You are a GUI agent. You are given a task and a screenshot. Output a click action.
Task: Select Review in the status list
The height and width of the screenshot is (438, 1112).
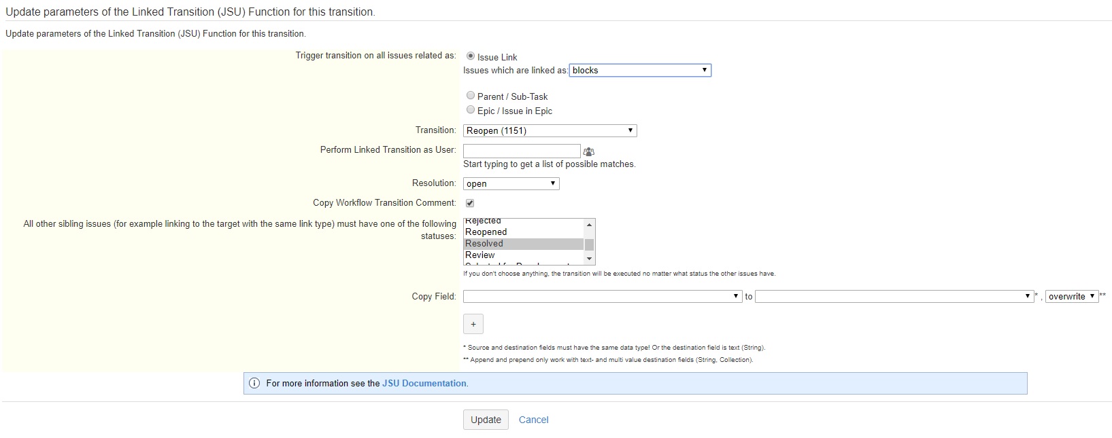[524, 255]
